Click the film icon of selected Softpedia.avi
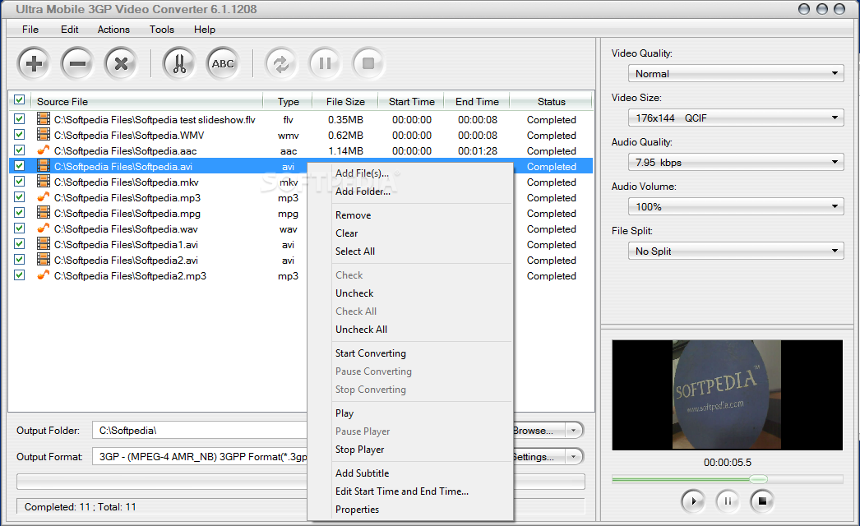This screenshot has height=526, width=860. pos(44,166)
